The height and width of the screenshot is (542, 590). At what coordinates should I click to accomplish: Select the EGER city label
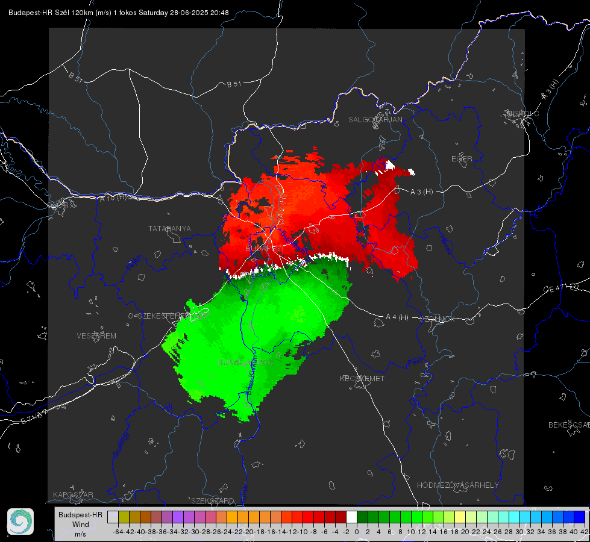[462, 159]
